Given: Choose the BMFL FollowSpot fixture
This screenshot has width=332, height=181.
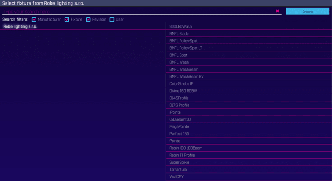Looking at the screenshot, I should click(x=249, y=41).
